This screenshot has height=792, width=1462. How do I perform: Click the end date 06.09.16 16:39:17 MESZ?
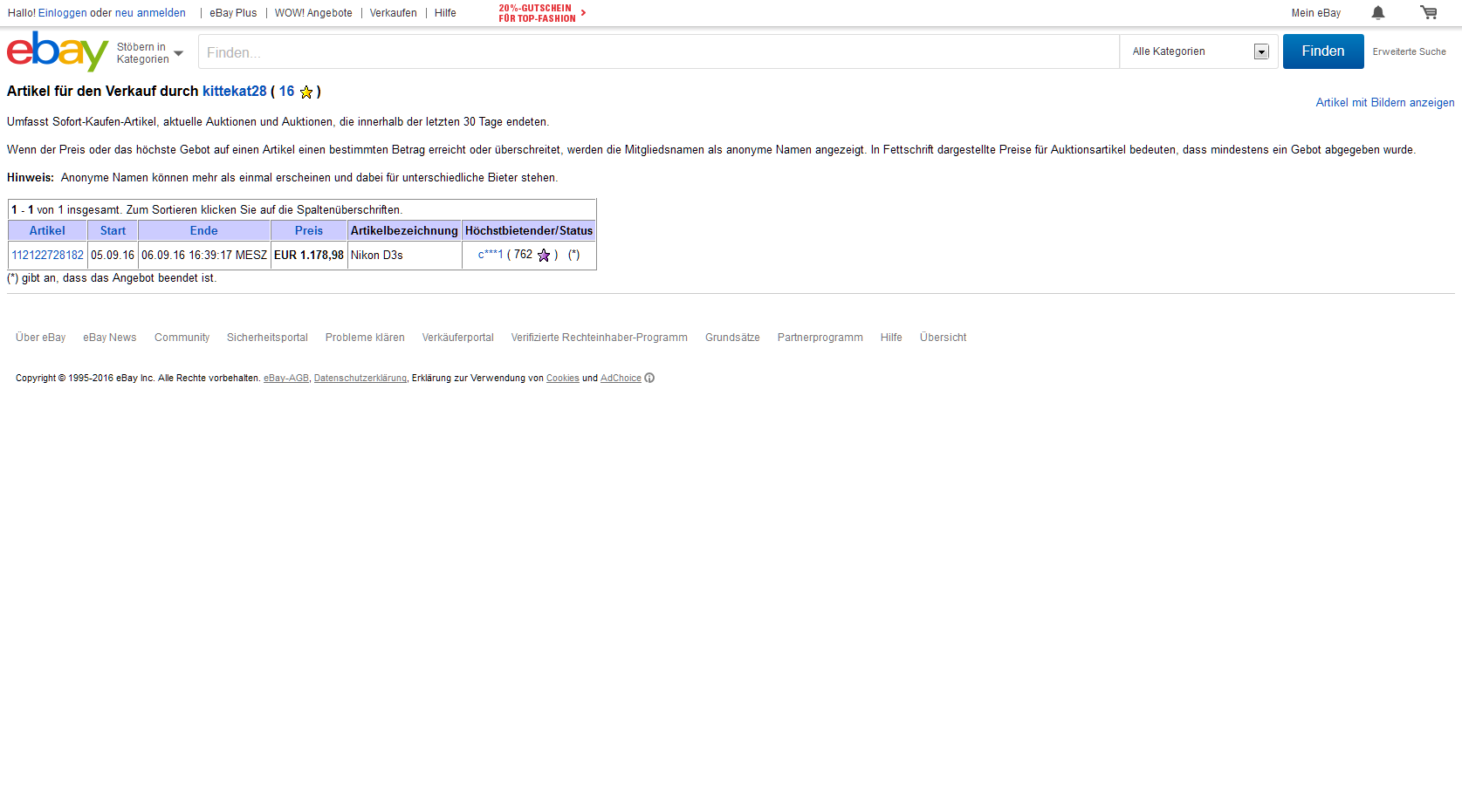pyautogui.click(x=204, y=255)
